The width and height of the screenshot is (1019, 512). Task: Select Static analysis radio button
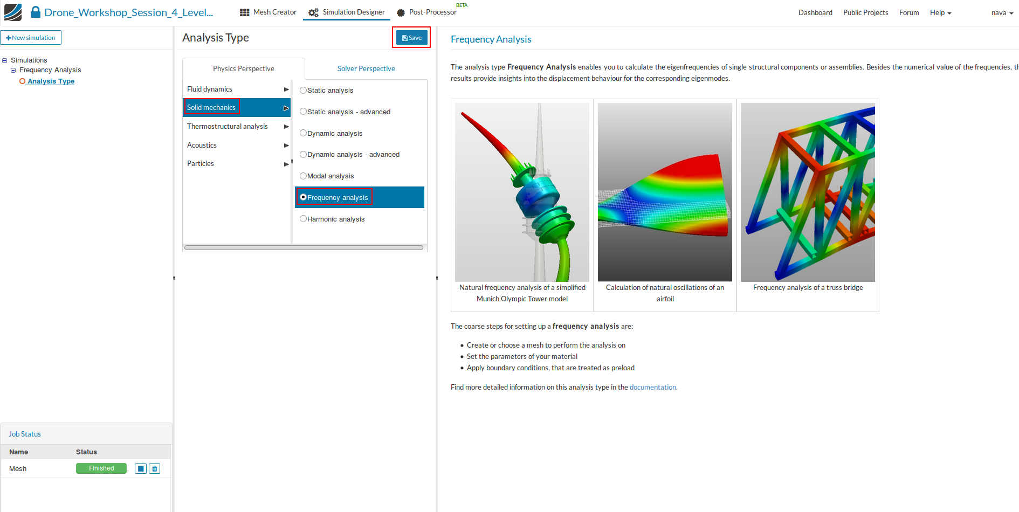click(x=303, y=90)
